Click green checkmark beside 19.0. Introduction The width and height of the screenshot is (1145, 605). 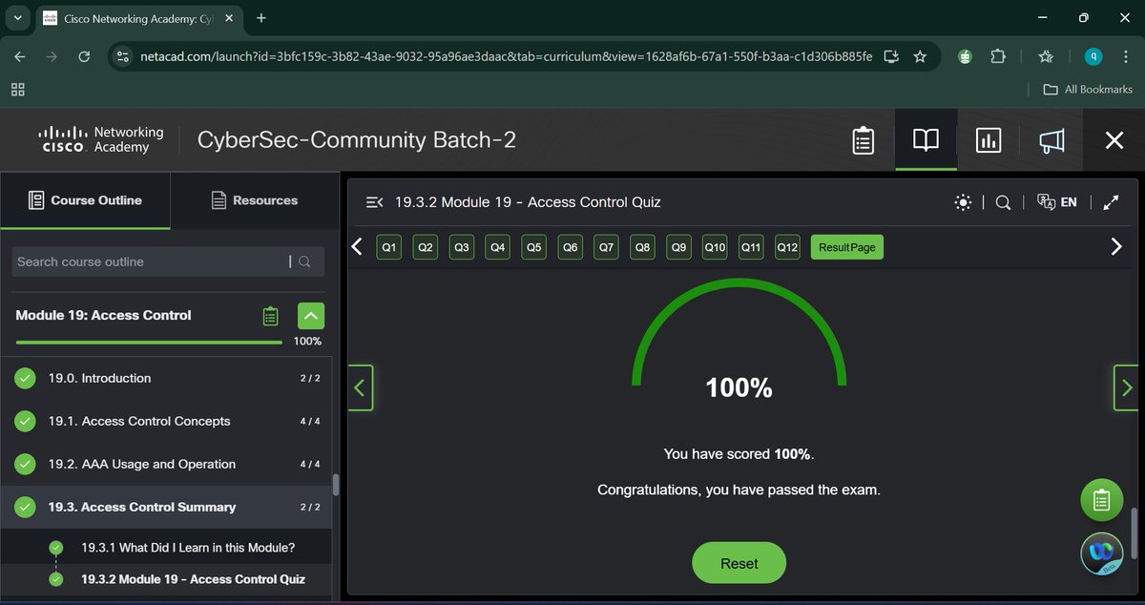(x=25, y=379)
